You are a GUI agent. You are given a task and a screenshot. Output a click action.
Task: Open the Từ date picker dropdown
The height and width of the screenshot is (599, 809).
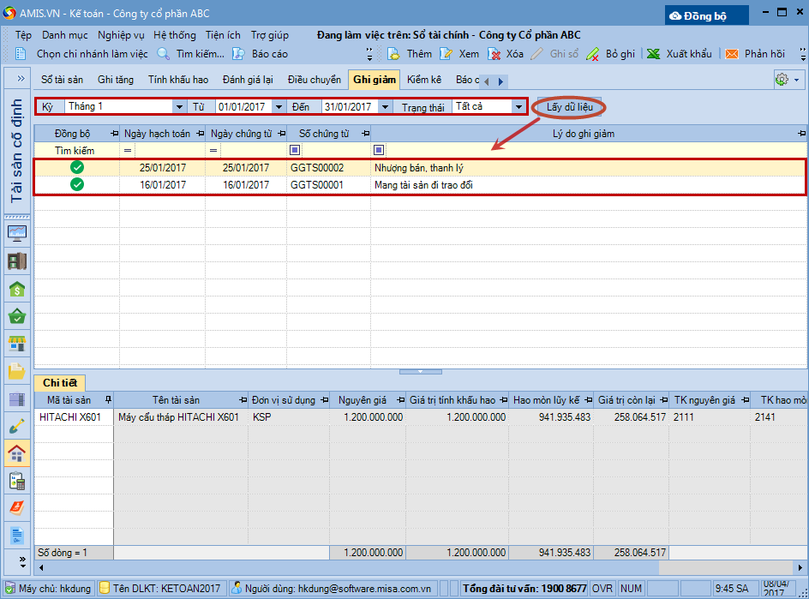point(279,107)
